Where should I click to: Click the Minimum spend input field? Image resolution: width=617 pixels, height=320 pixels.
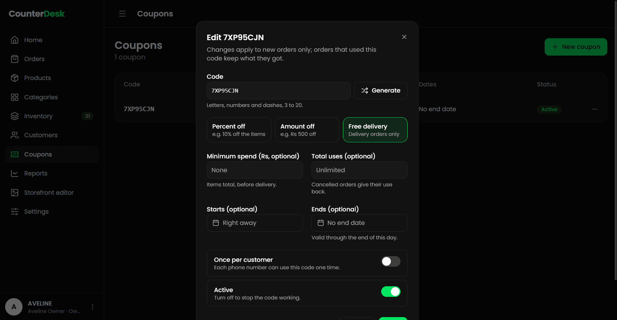point(255,170)
